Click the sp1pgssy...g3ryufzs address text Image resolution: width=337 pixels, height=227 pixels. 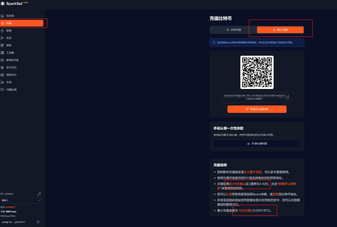coord(13,222)
